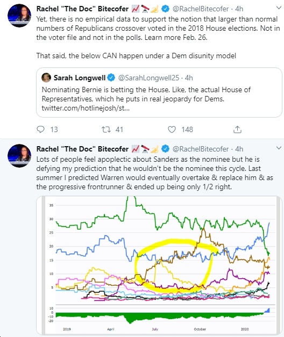Open the 4h timestamp of second tweet

point(239,149)
